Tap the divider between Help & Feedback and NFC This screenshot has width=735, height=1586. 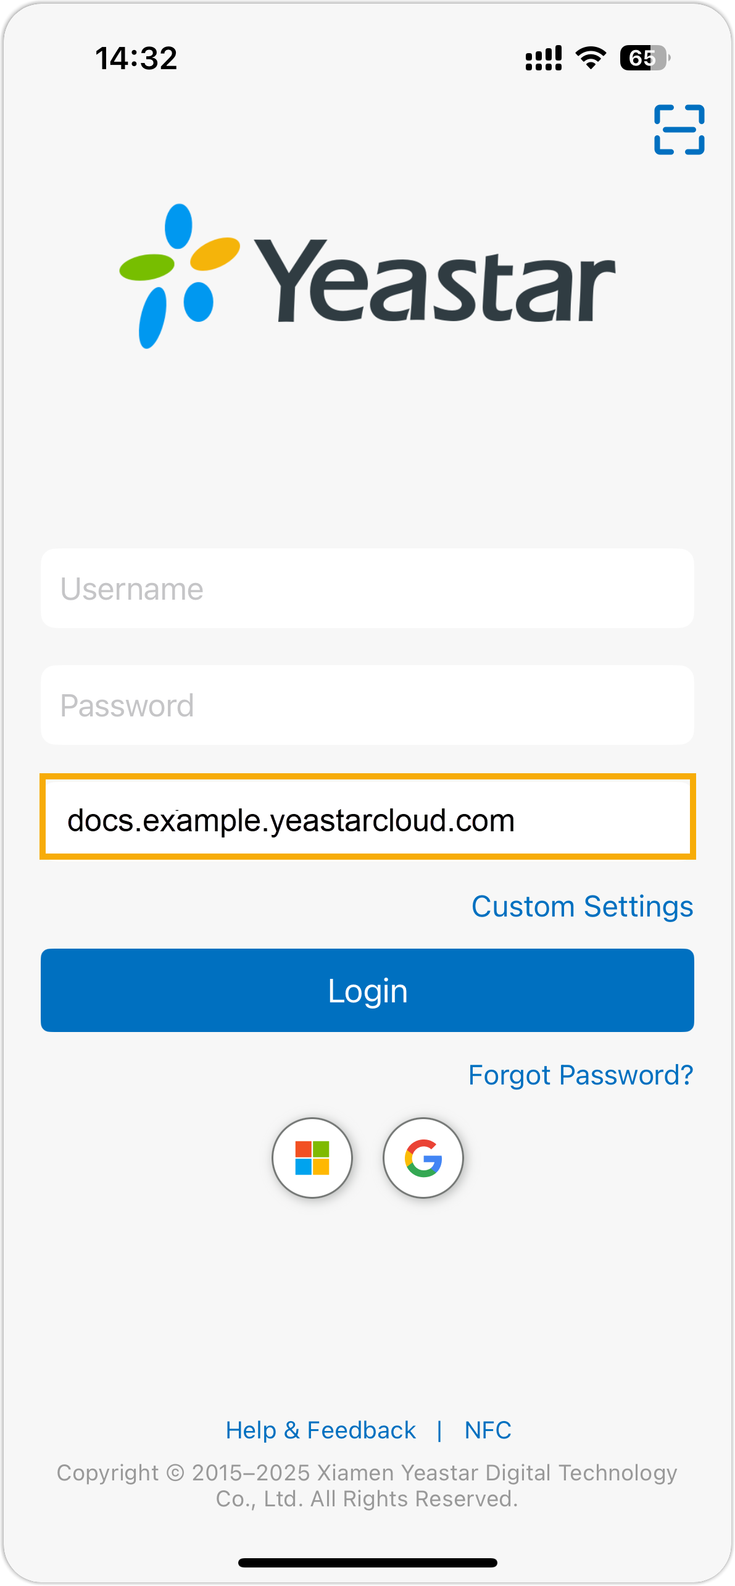[x=439, y=1430]
